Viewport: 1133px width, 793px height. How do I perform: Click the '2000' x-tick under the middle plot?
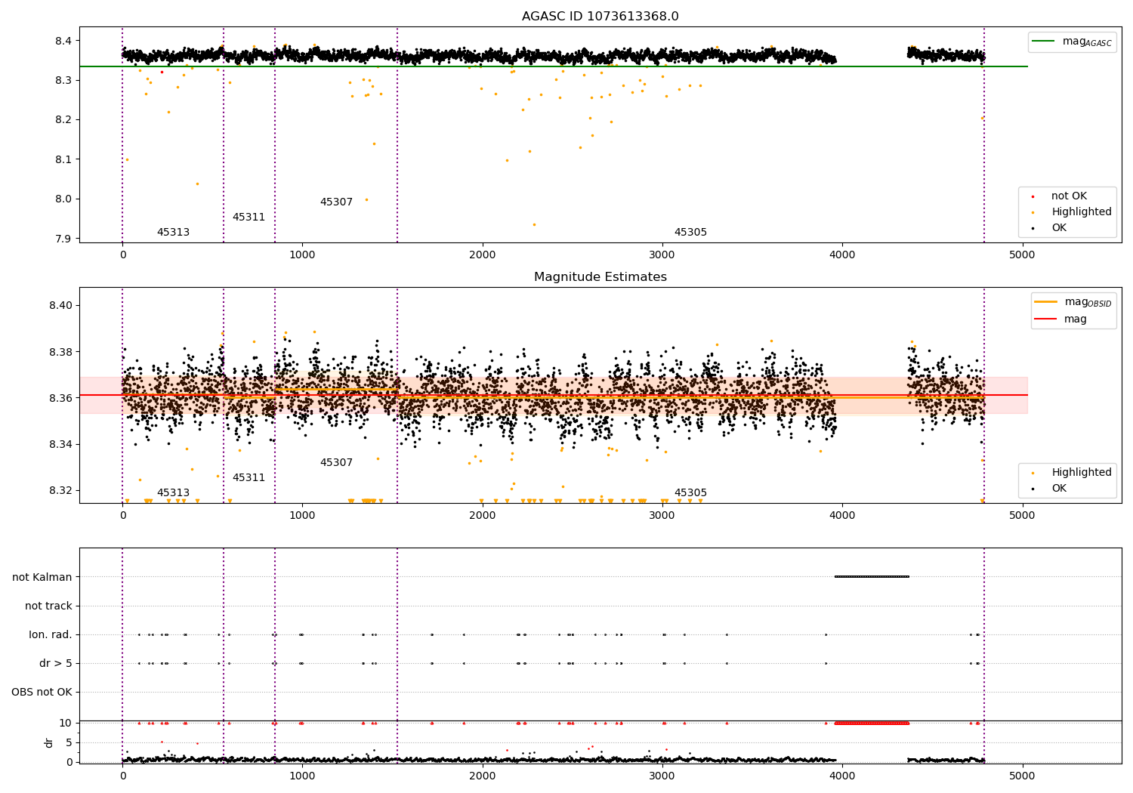482,516
